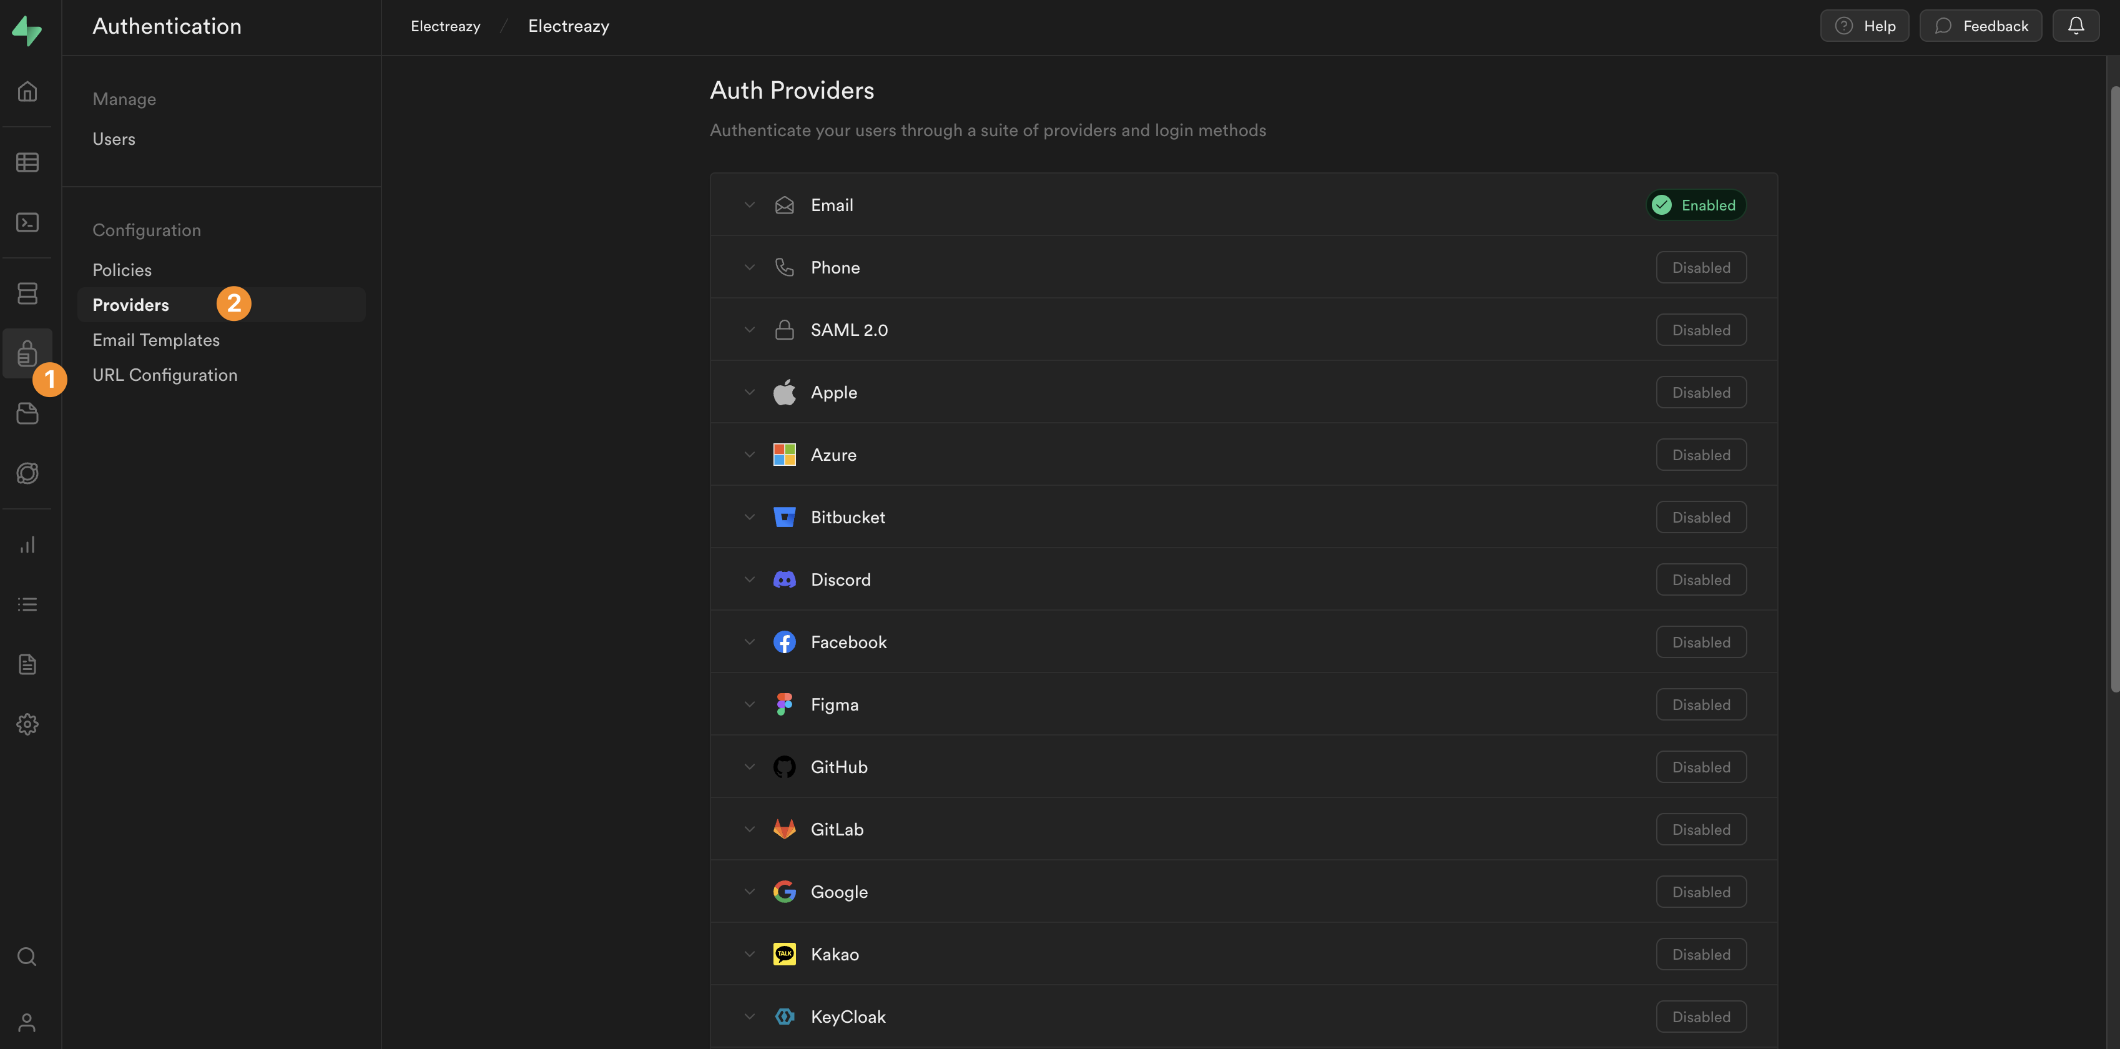This screenshot has width=2120, height=1049.
Task: Select the Database icon in the sidebar
Action: [x=27, y=293]
